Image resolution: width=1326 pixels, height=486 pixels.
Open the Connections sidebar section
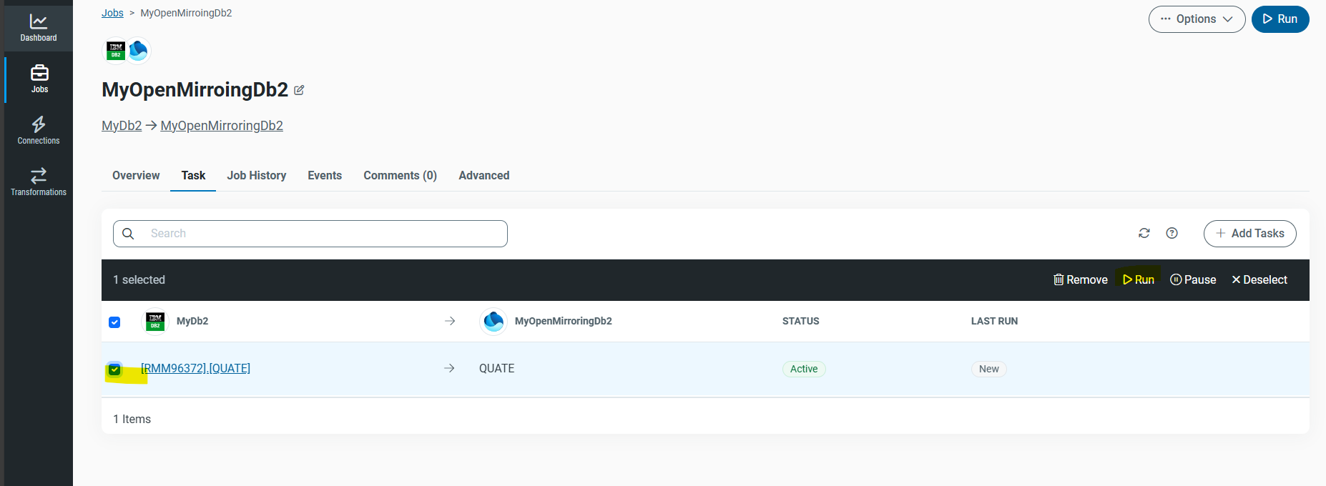(x=39, y=131)
